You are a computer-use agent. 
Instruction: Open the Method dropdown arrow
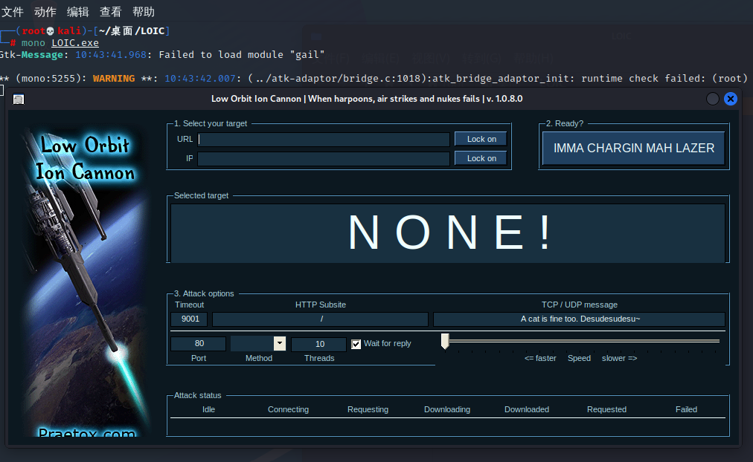tap(280, 344)
